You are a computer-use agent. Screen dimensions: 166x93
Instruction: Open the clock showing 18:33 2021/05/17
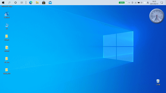[x=154, y=3]
